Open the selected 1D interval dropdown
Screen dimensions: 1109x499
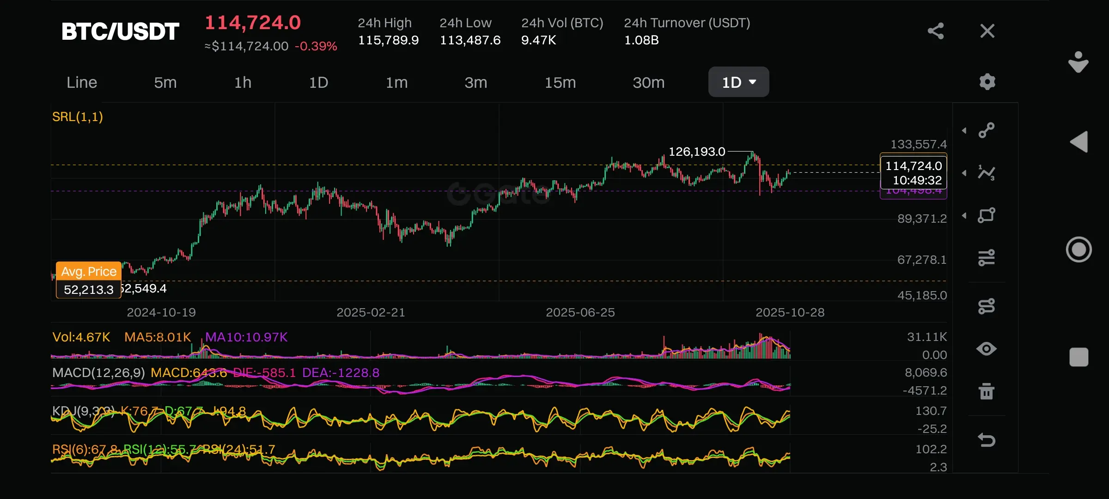click(738, 82)
